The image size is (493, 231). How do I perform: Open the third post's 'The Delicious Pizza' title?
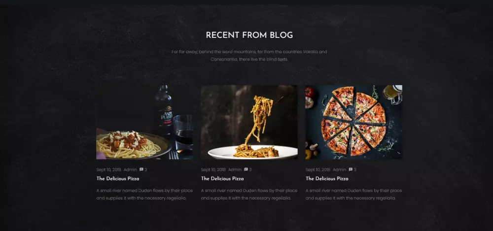coord(327,178)
